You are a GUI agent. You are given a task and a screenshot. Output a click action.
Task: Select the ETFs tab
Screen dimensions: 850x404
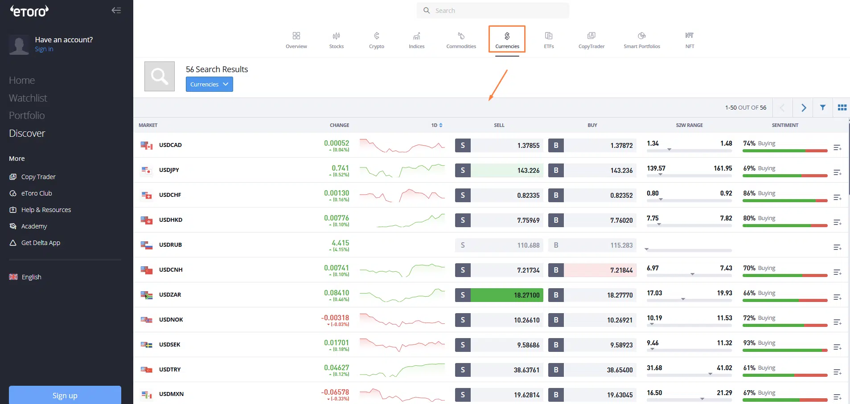pos(549,40)
